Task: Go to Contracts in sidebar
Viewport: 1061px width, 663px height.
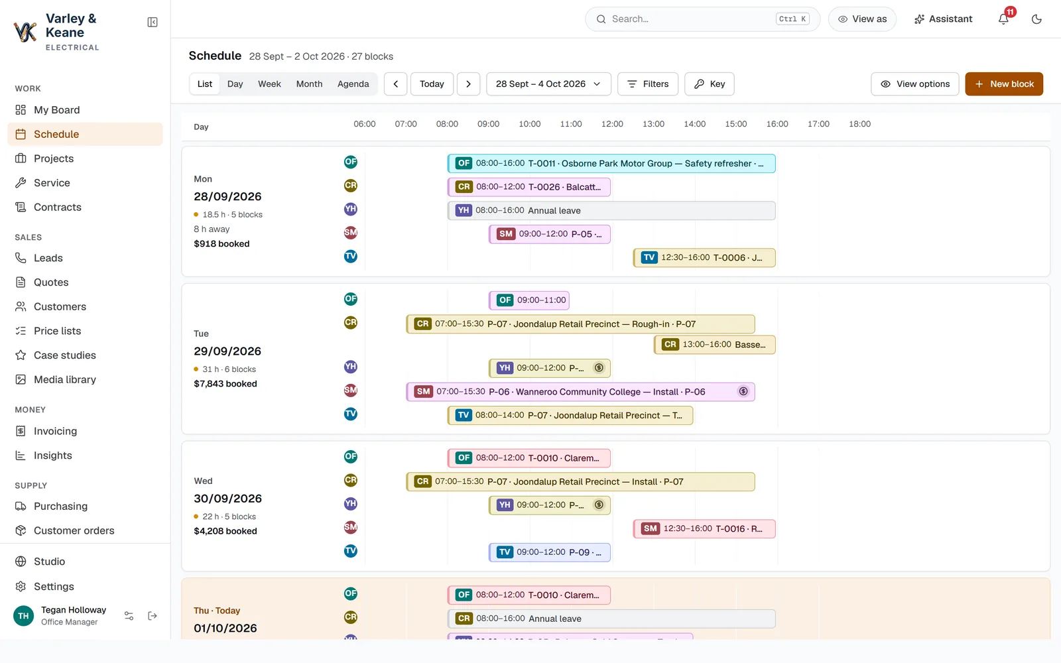Action: [85, 207]
